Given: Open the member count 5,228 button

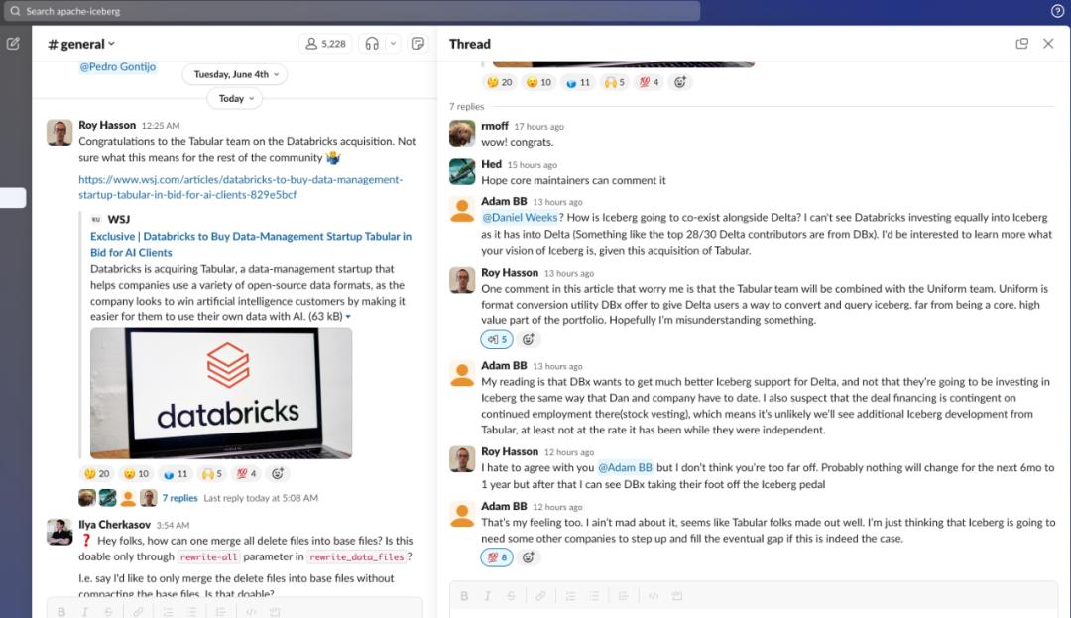Looking at the screenshot, I should [326, 44].
